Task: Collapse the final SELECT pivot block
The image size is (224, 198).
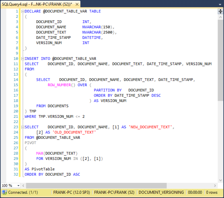Action: click(23, 127)
